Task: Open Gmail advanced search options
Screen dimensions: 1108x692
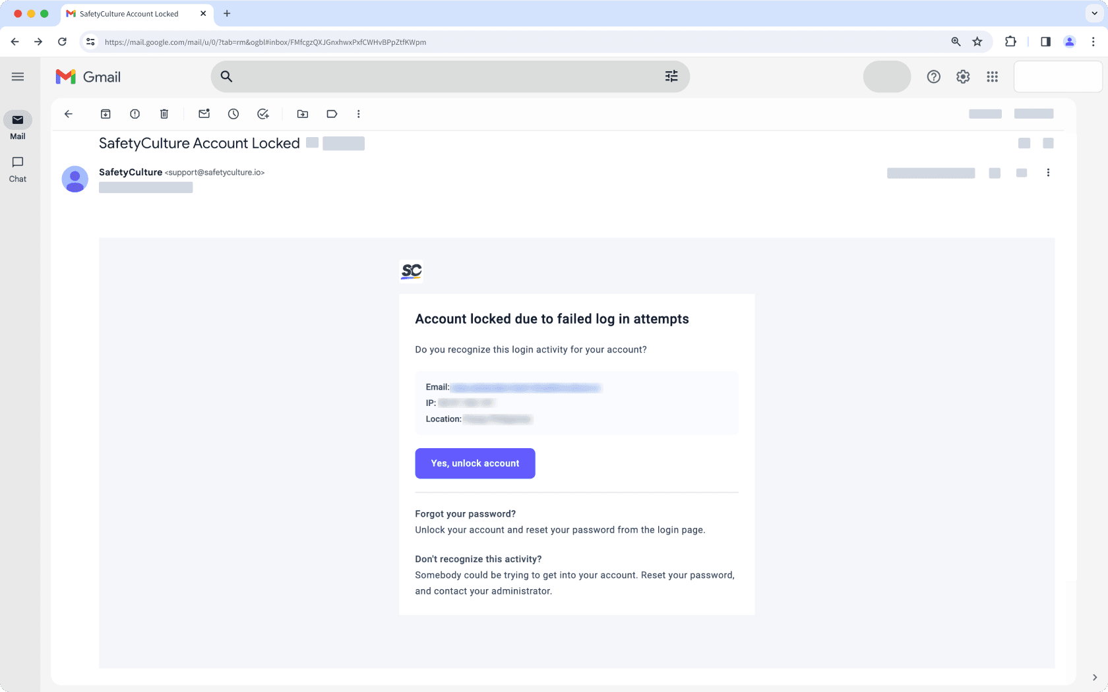Action: click(671, 76)
